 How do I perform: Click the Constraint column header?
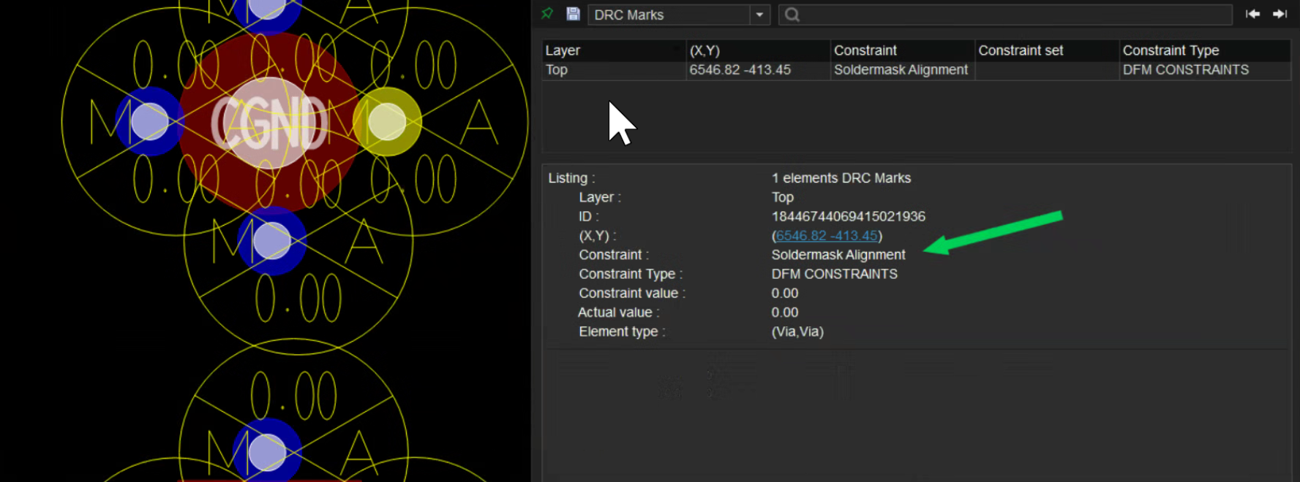865,50
